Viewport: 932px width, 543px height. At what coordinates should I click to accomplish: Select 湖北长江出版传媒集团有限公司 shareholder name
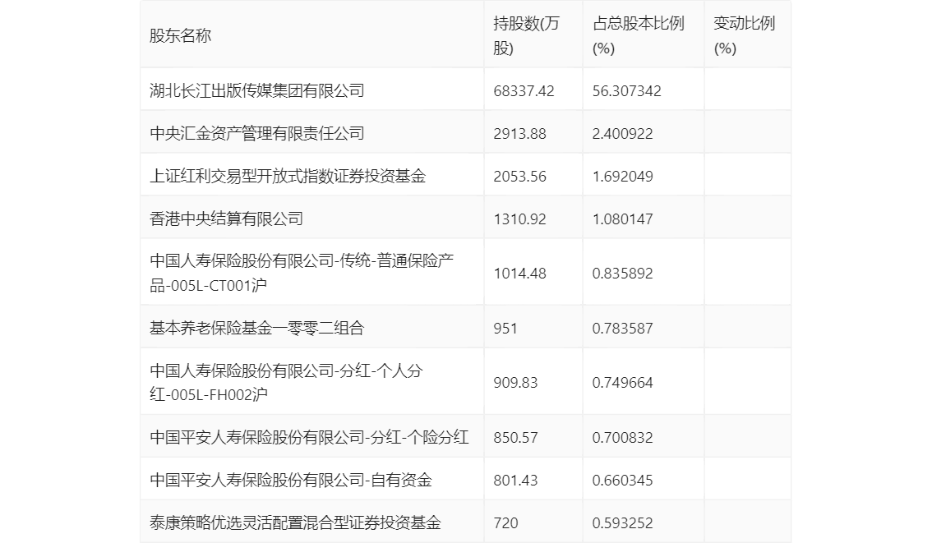pos(256,90)
